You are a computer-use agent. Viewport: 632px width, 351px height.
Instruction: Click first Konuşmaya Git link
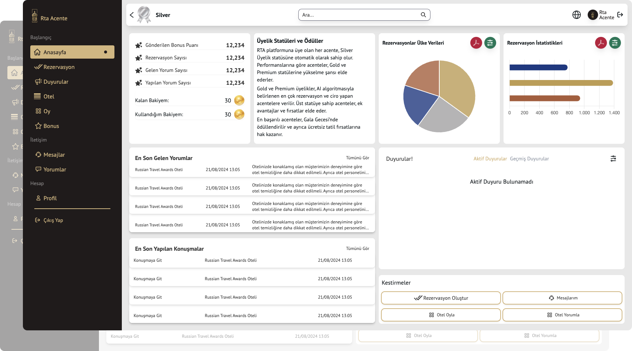tap(148, 260)
